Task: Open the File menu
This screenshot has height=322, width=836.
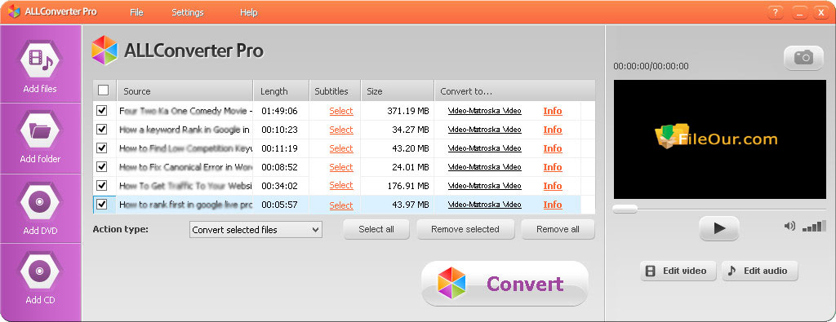Action: click(136, 12)
